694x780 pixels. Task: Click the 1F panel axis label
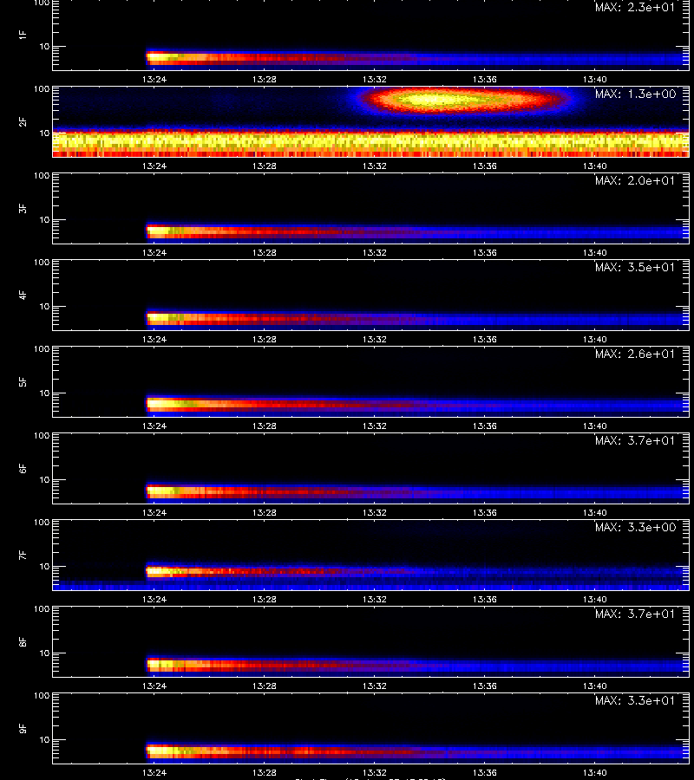click(x=23, y=35)
